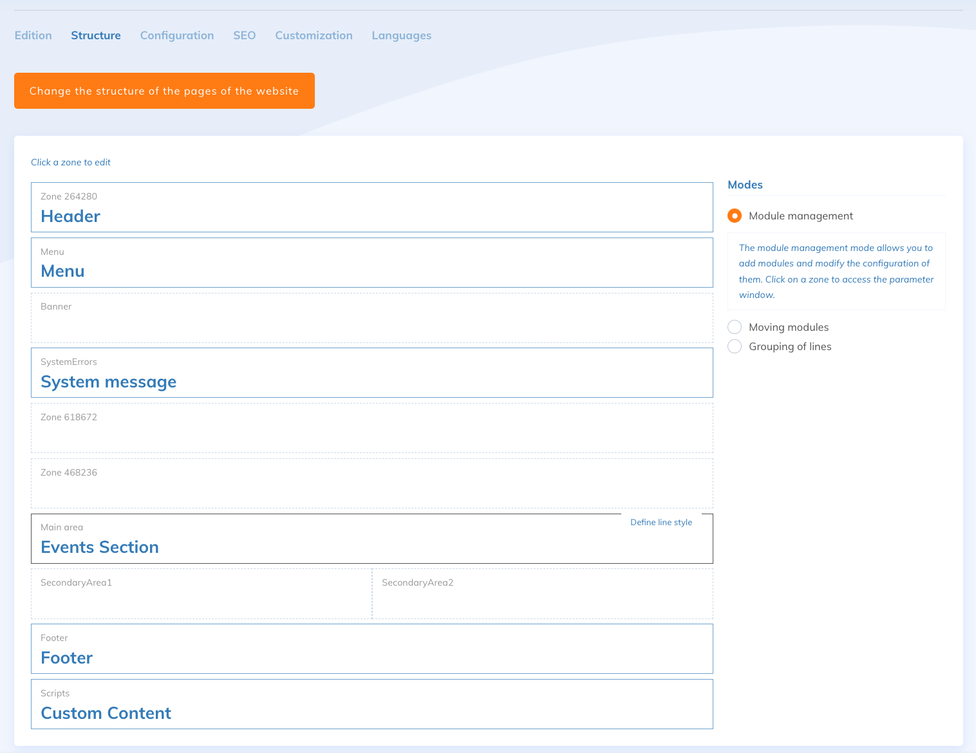This screenshot has width=976, height=753.
Task: Switch to Grouping of lines mode
Action: pos(735,346)
